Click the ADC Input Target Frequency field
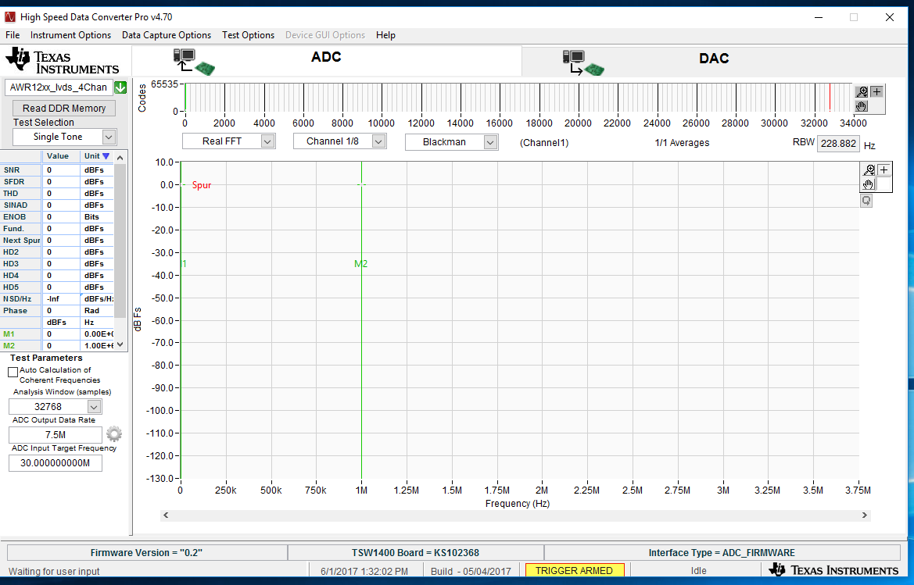This screenshot has width=914, height=585. tap(56, 462)
